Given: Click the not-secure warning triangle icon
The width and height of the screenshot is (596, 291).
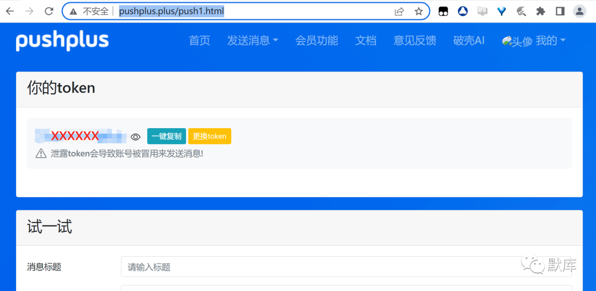Looking at the screenshot, I should point(73,12).
